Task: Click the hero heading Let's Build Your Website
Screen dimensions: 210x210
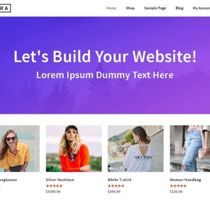Action: (105, 56)
